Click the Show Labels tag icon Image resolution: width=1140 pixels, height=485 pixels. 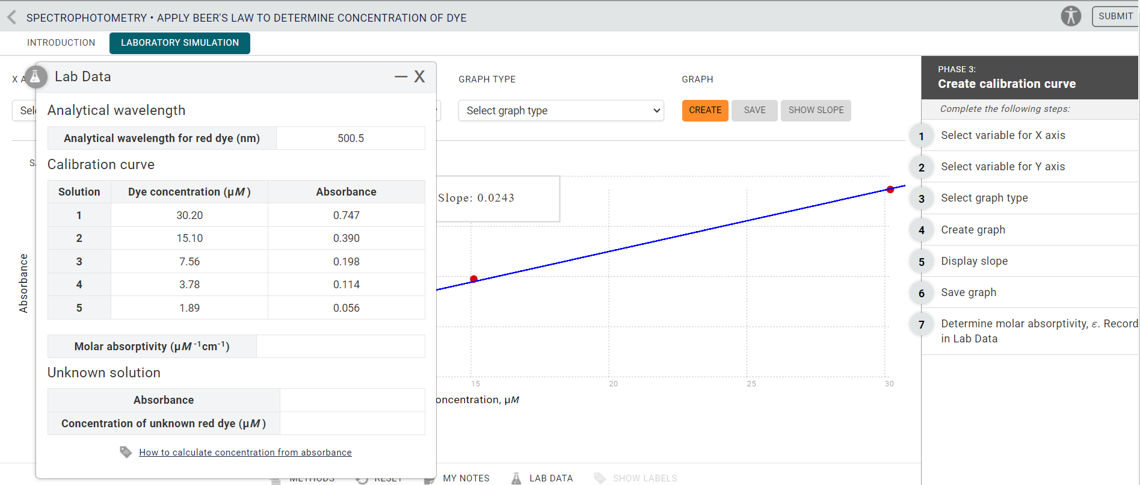tap(600, 478)
